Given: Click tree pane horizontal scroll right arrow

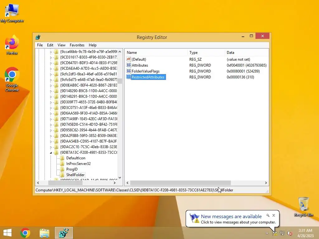Looking at the screenshot, I should point(115,183).
